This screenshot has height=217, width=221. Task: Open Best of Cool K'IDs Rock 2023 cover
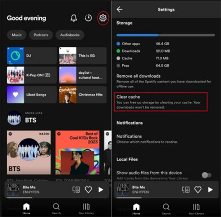click(78, 152)
